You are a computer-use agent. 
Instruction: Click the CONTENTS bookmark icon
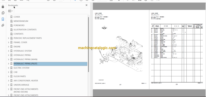(x=12, y=34)
